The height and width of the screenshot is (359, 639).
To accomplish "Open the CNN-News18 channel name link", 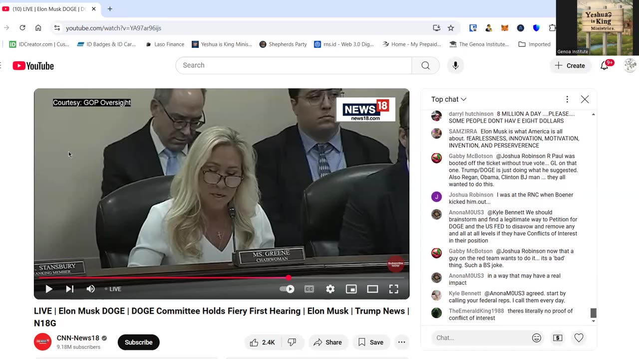I will 78,338.
